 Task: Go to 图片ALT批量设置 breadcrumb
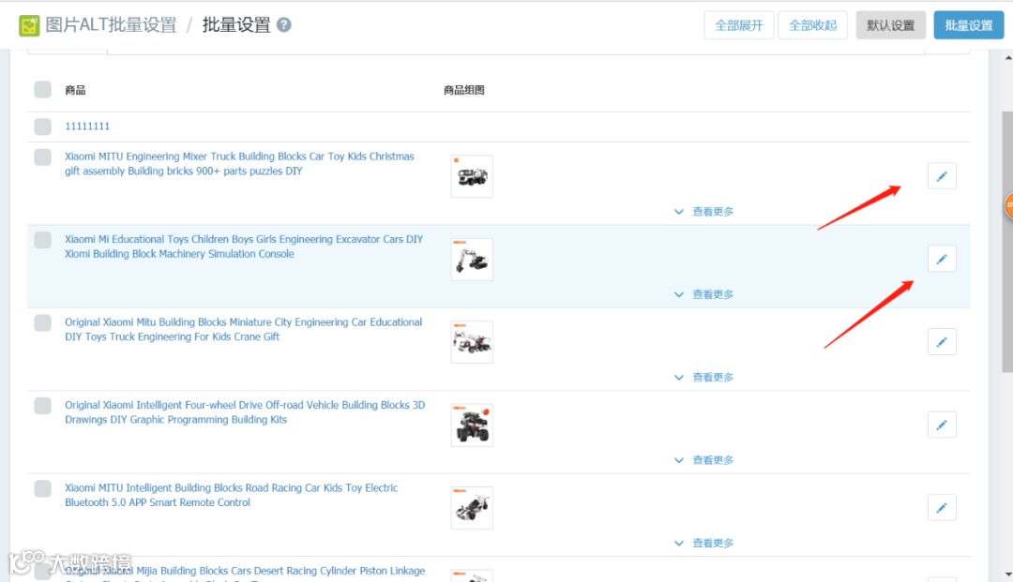coord(111,25)
